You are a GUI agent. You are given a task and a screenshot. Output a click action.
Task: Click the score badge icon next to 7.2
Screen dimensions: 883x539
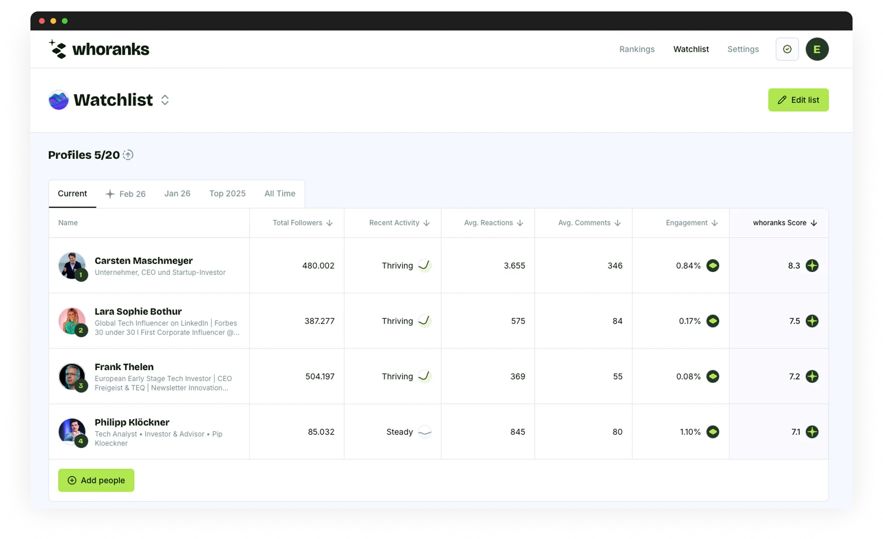click(812, 376)
